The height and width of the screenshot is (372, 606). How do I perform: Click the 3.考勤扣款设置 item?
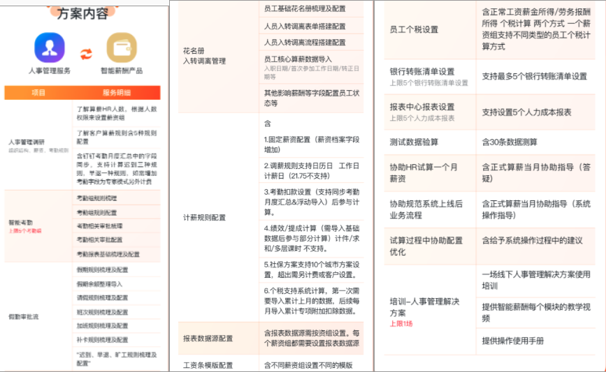pyautogui.click(x=312, y=202)
